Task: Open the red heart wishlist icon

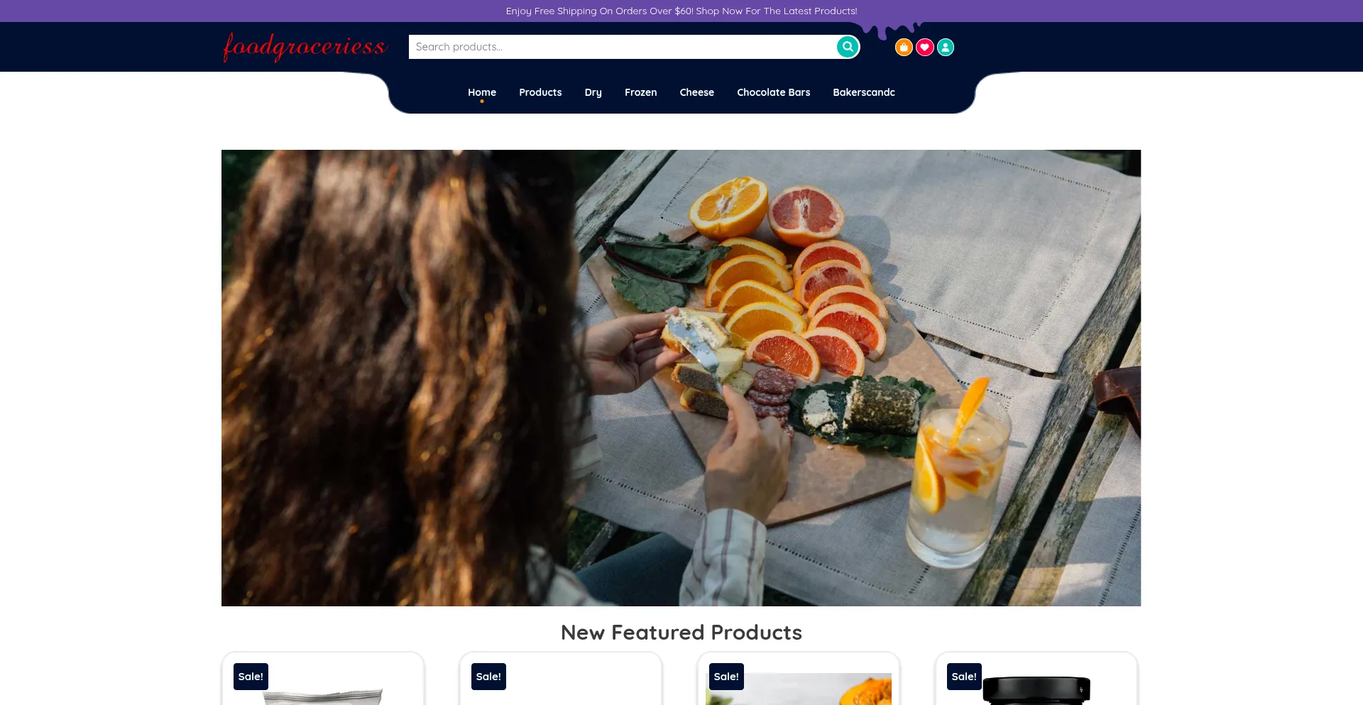Action: point(924,48)
